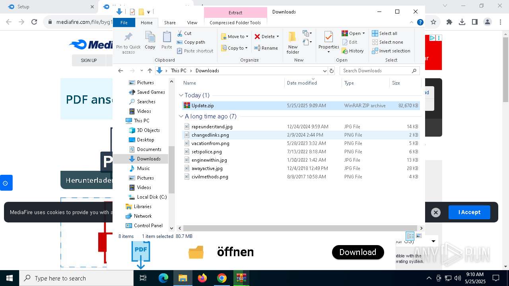The image size is (509, 286).
Task: Click This PC in address breadcrumb
Action: [x=179, y=71]
